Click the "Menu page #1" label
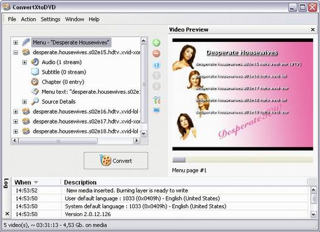This screenshot has height=232, width=320. (189, 170)
